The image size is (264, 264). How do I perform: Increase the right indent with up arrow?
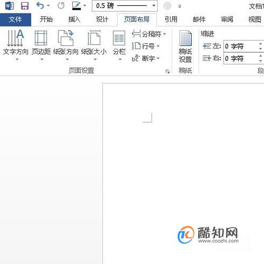click(x=261, y=56)
